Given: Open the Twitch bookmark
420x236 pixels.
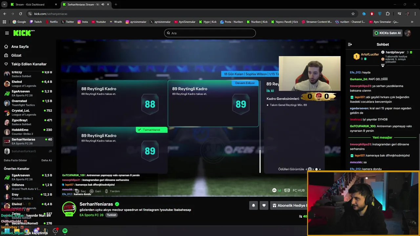Looking at the screenshot, I should point(36,22).
